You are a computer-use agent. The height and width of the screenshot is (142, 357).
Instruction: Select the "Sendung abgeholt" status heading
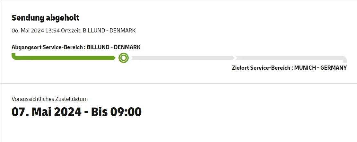click(45, 18)
